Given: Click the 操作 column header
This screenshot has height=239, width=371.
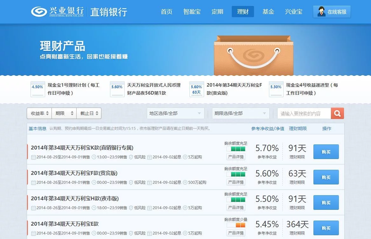Looking at the screenshot, I should (x=326, y=129).
